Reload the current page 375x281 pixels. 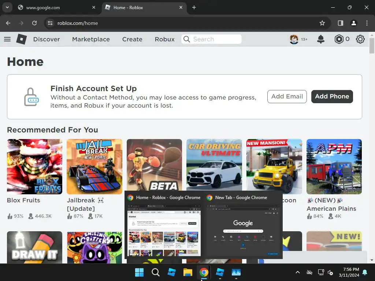pos(34,23)
